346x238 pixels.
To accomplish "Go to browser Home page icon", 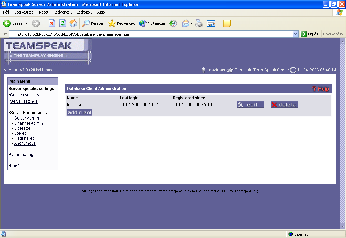I will (73, 23).
